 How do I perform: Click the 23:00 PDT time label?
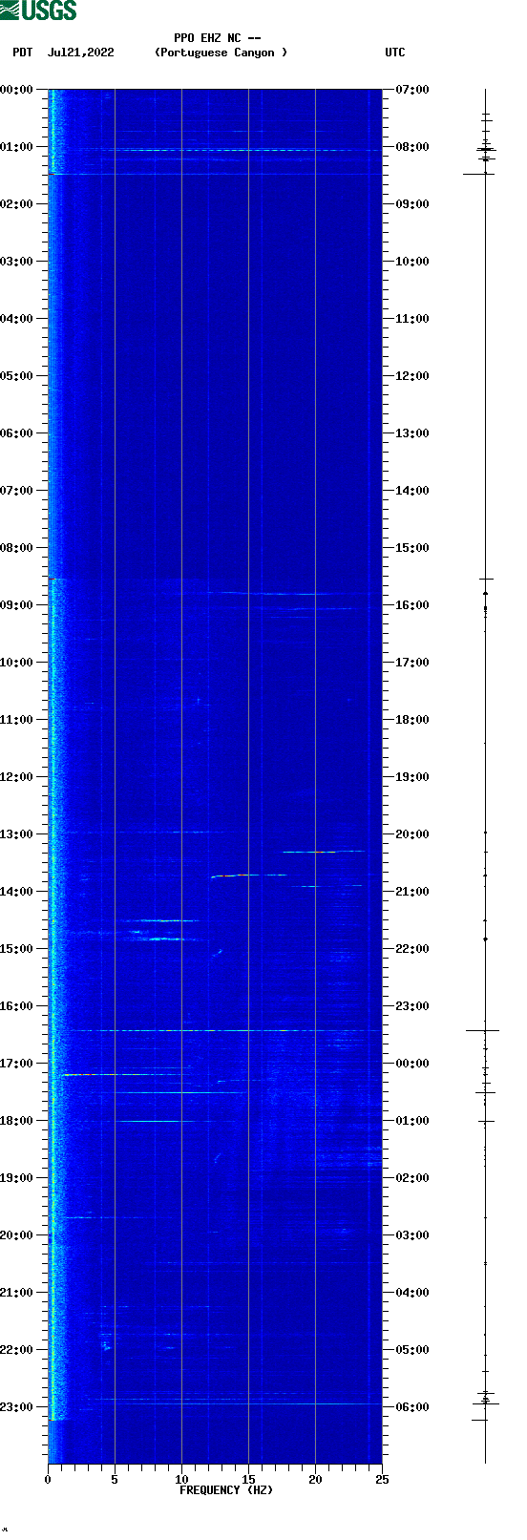tap(16, 1407)
